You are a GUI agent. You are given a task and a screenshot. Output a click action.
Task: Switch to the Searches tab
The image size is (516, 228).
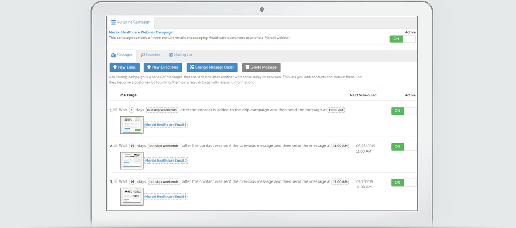pyautogui.click(x=151, y=55)
